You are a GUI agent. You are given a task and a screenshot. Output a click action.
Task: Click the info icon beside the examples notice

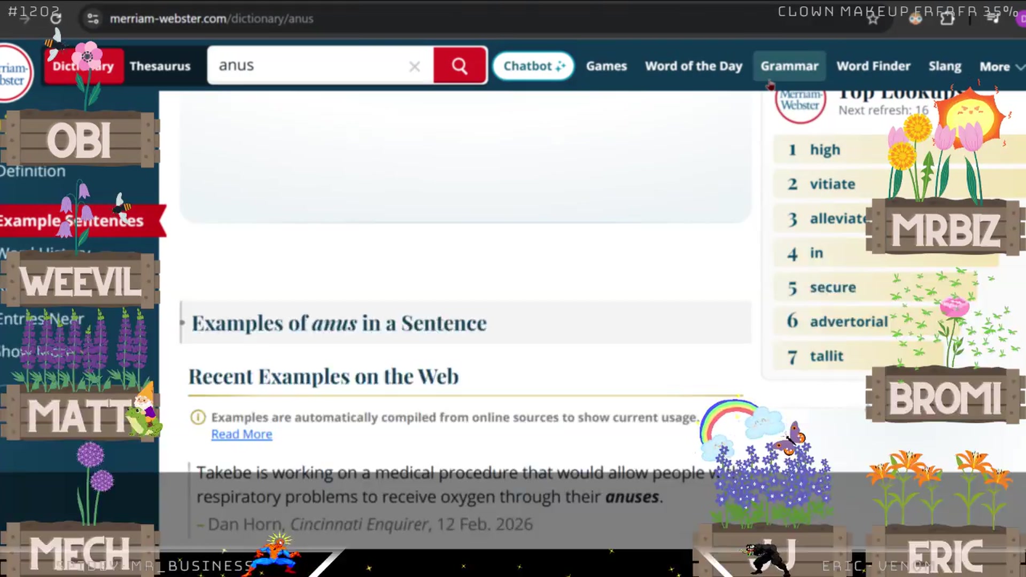198,417
